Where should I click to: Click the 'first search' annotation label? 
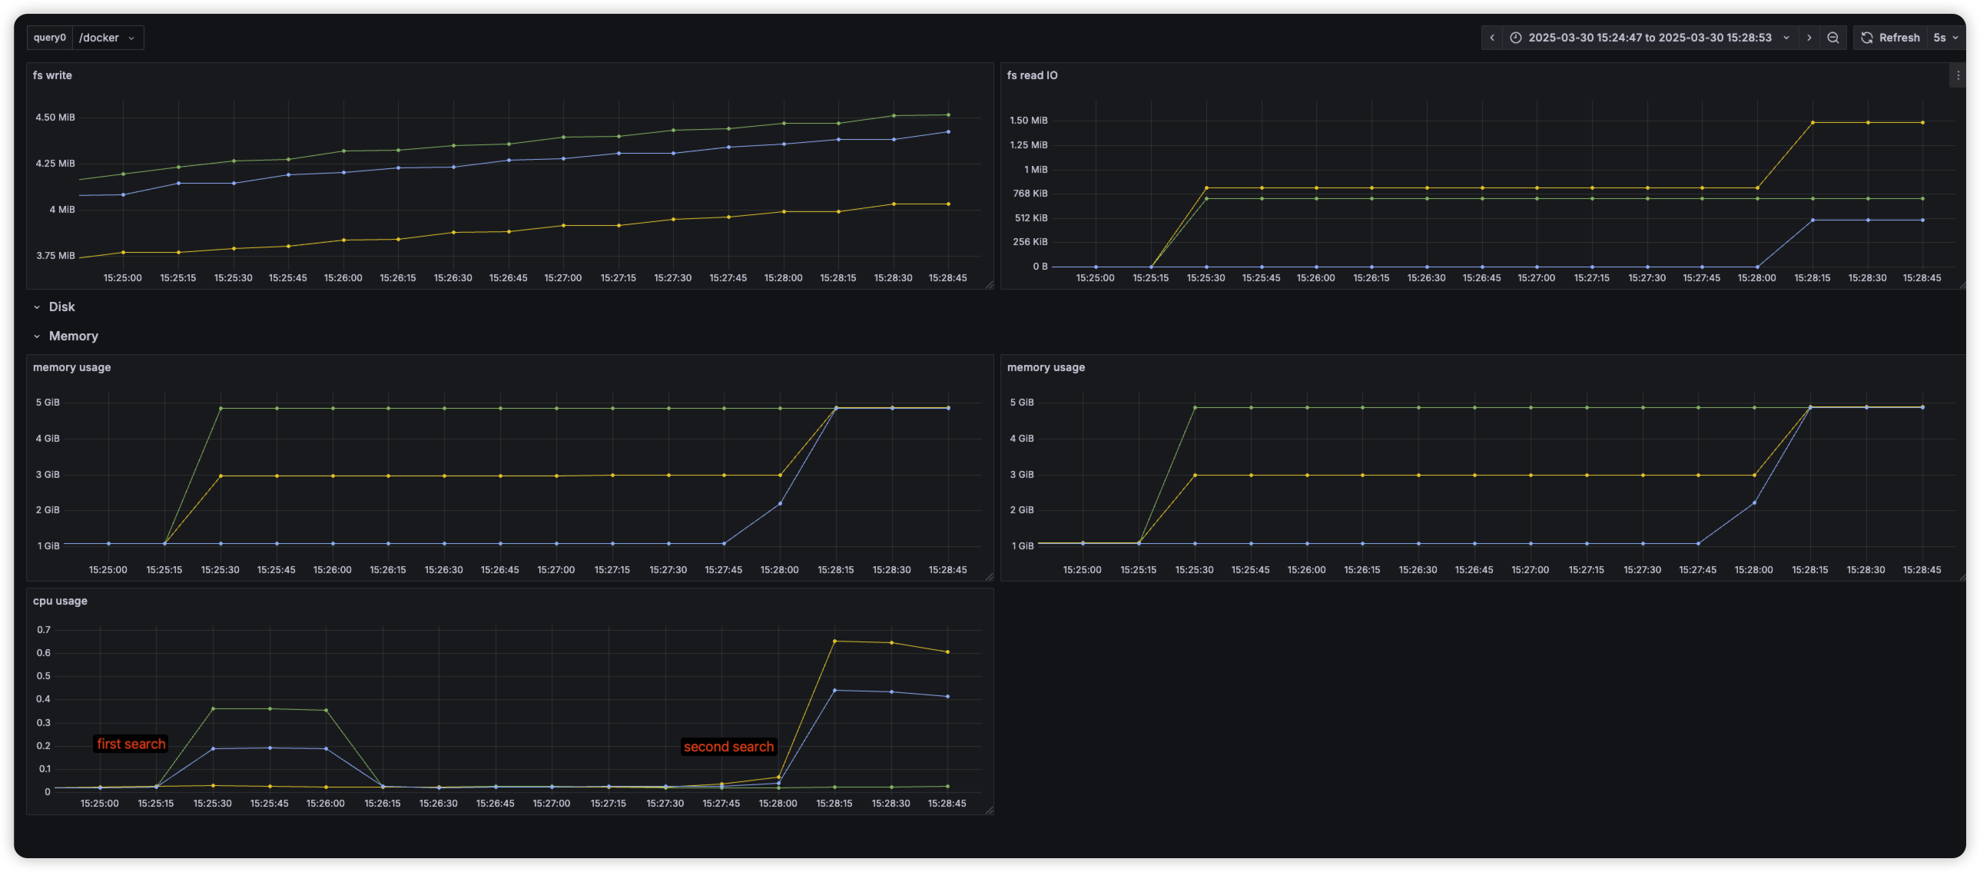click(131, 744)
